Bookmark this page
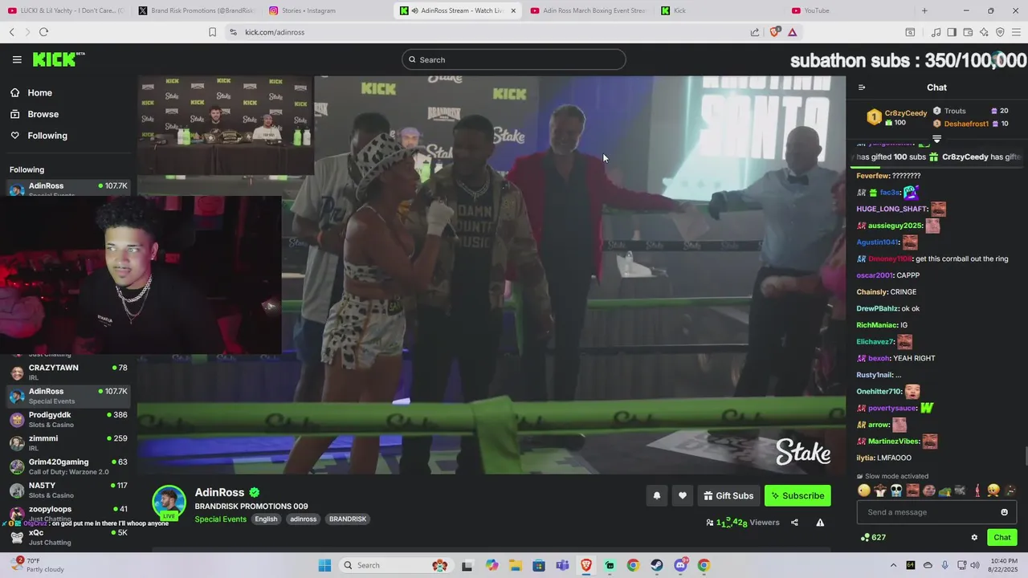This screenshot has width=1028, height=578. click(212, 32)
